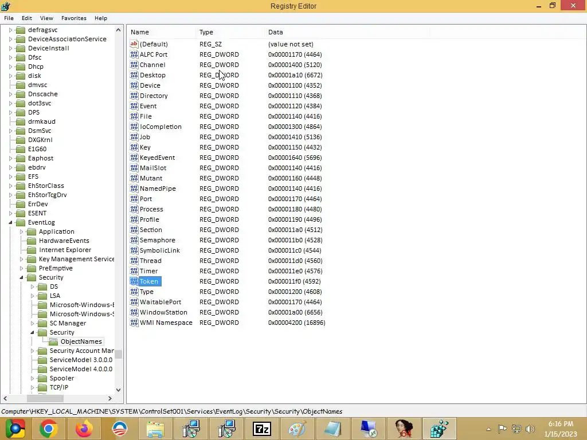Expand the defragsvc key
The image size is (587, 440).
pyautogui.click(x=10, y=30)
